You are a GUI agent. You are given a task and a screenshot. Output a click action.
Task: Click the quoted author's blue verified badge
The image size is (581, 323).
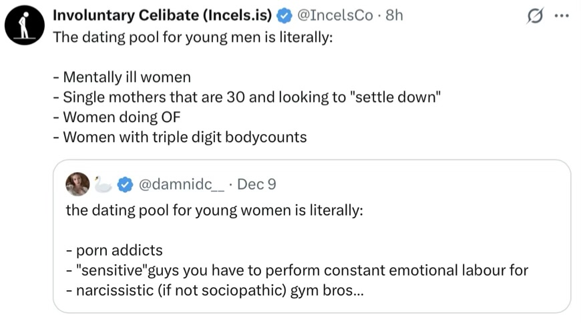coord(125,184)
